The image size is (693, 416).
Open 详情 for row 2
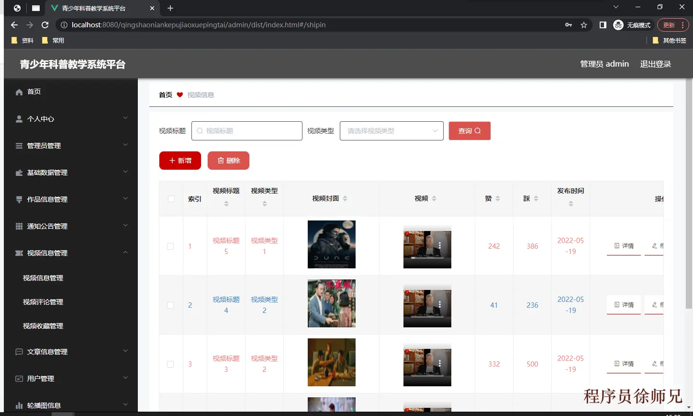click(x=624, y=305)
